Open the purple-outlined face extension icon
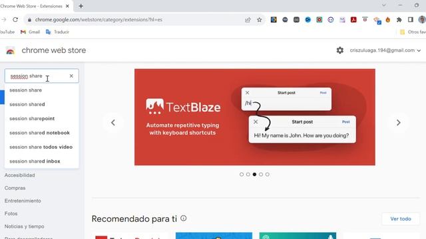The height and width of the screenshot is (239, 426). pos(331,19)
